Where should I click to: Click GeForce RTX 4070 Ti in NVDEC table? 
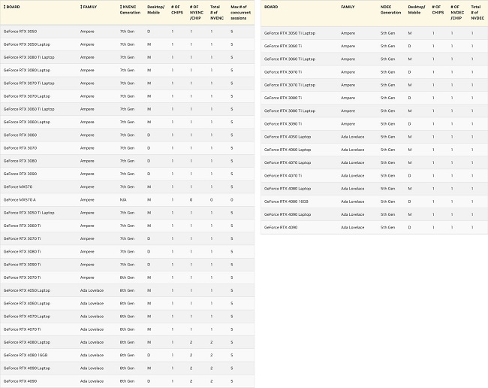tap(283, 175)
